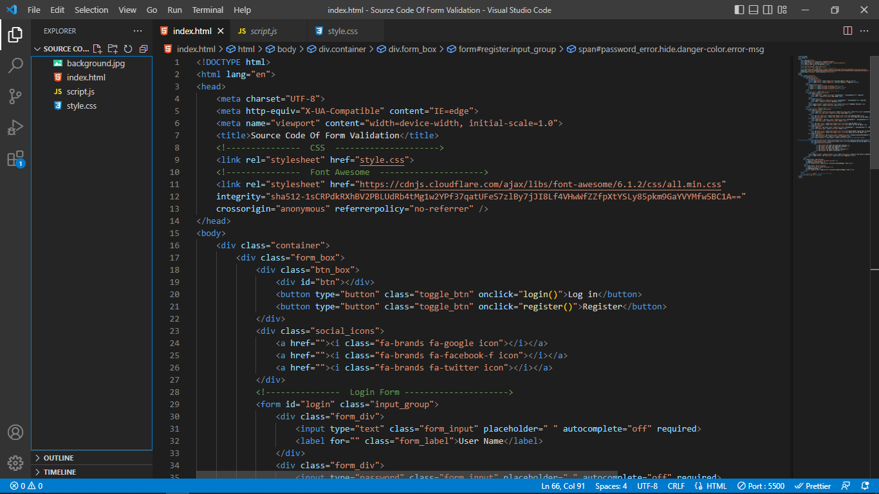Open the editor More Actions menu
This screenshot has height=494, width=879.
tap(865, 31)
